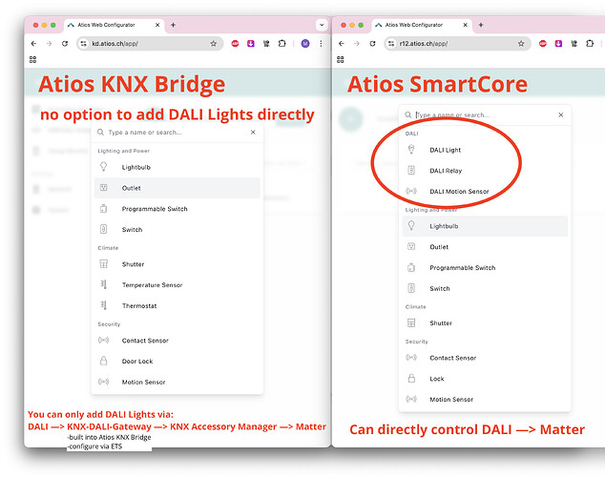Open apps grid in left bookmarks bar
The width and height of the screenshot is (605, 477).
[32, 59]
